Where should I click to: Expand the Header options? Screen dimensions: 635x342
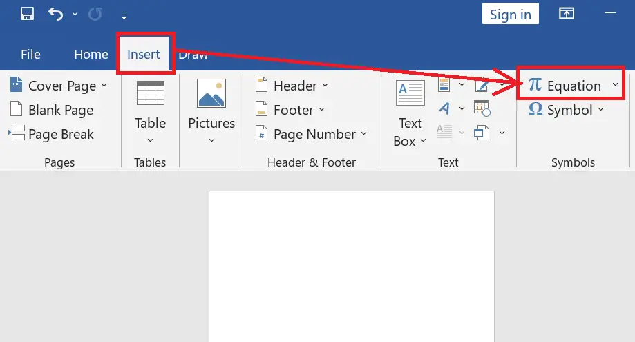coord(292,86)
